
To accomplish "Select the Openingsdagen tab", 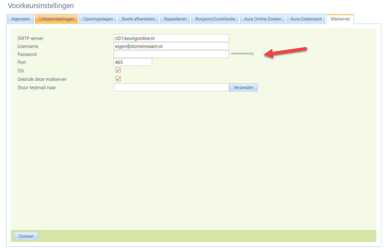I will point(98,19).
